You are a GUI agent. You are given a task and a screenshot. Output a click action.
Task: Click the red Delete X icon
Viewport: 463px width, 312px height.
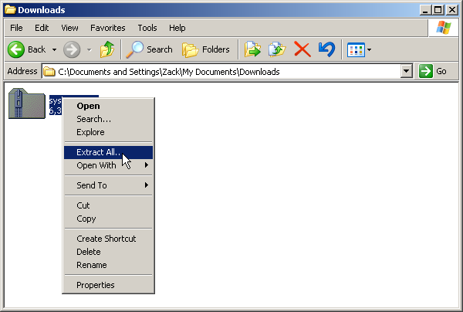tap(302, 49)
